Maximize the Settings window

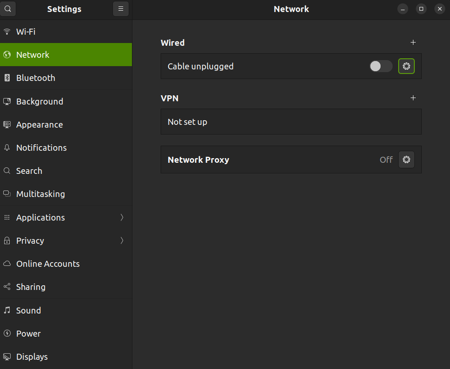tap(421, 9)
